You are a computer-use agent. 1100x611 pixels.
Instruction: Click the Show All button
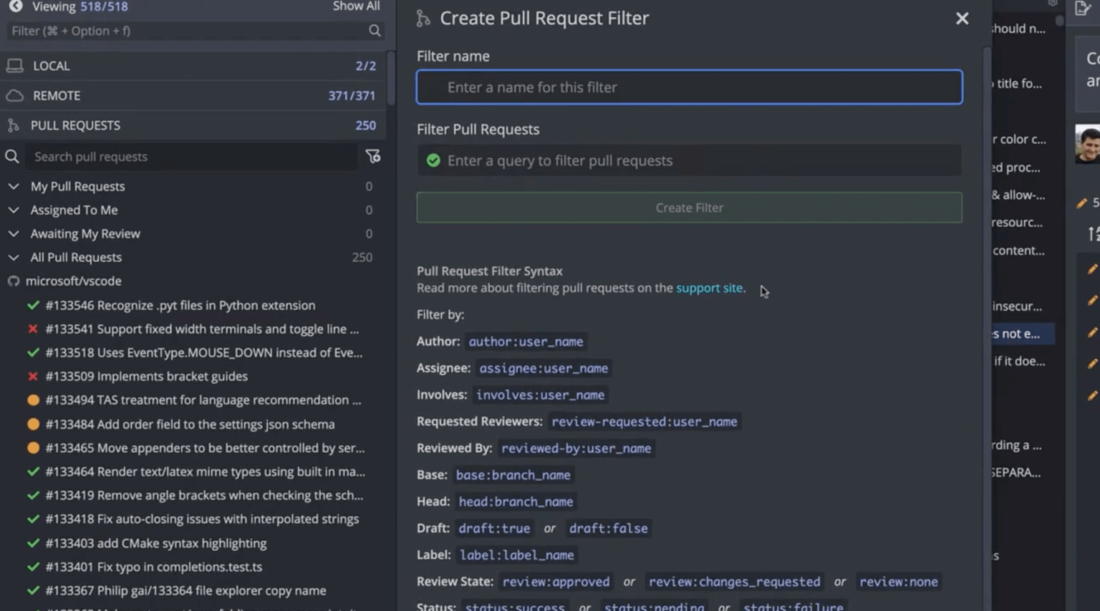[356, 6]
